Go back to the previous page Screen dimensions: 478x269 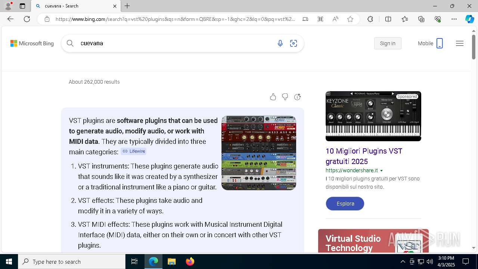tap(10, 19)
